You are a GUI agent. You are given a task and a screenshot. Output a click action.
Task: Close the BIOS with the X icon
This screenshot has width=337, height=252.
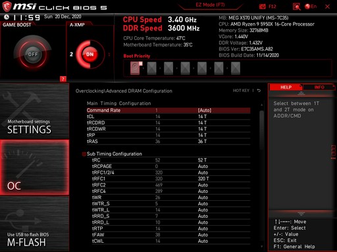click(327, 7)
